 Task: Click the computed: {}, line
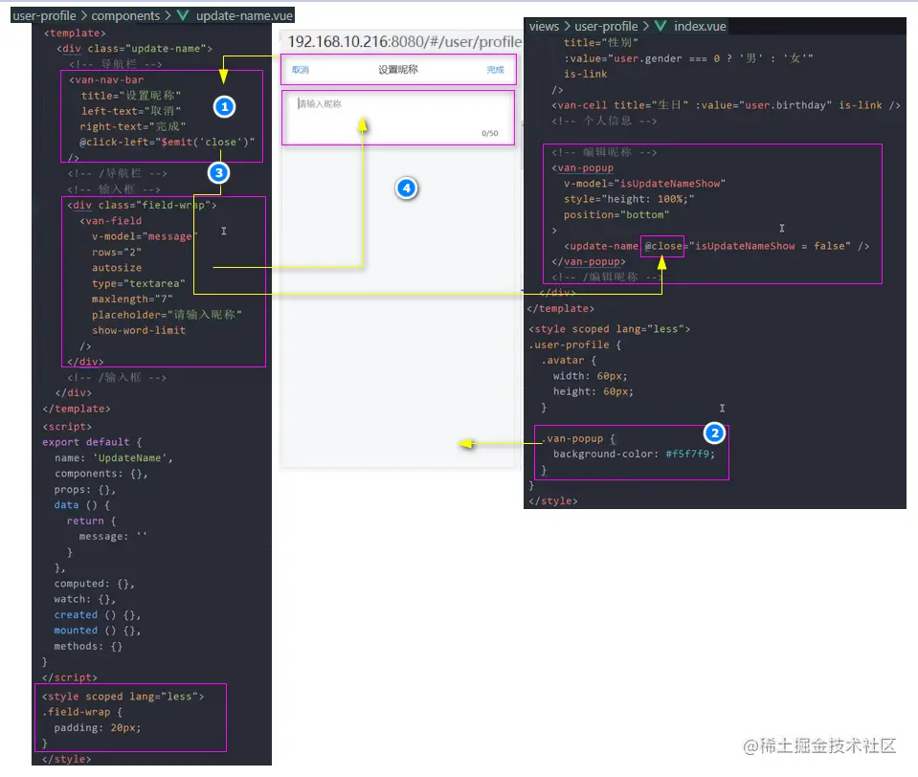94,584
